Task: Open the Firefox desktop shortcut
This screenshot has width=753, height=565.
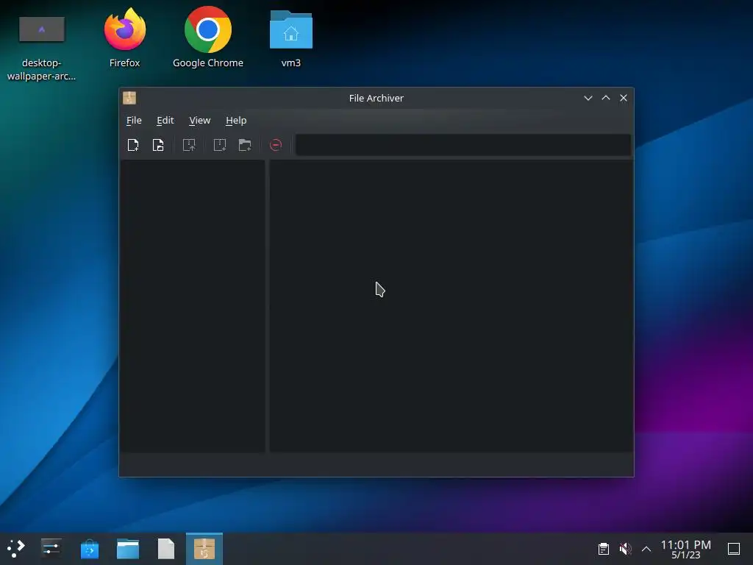Action: [124, 38]
